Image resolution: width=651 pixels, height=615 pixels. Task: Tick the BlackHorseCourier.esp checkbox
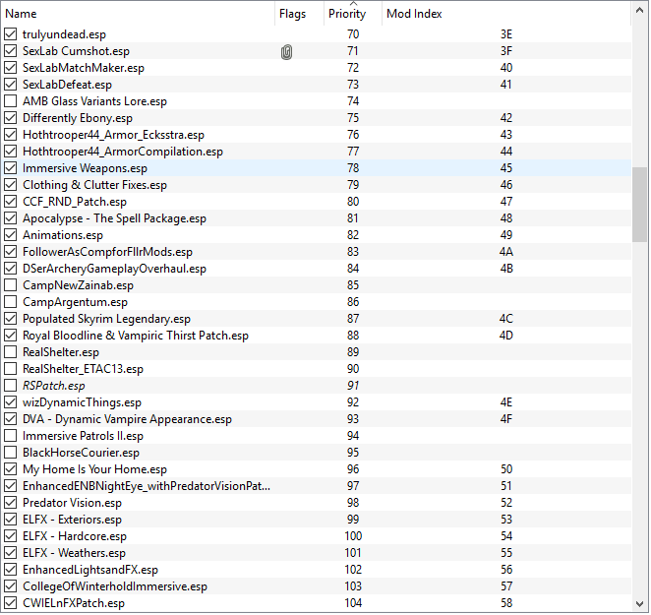point(11,453)
